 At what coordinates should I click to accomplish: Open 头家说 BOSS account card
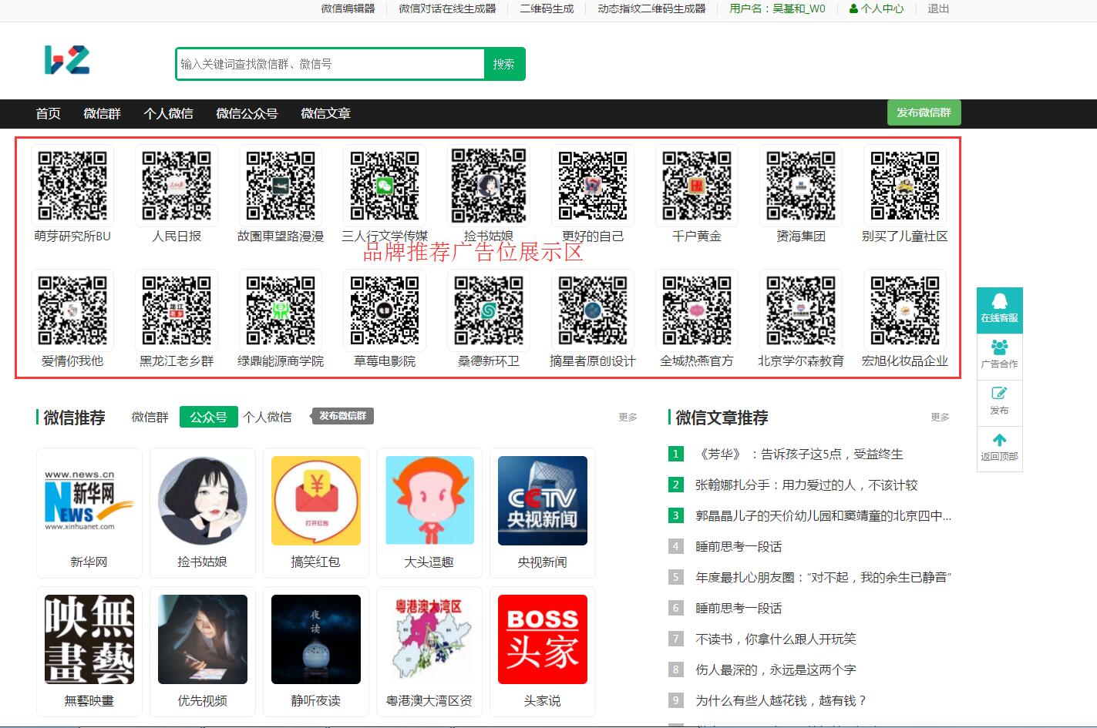point(543,652)
